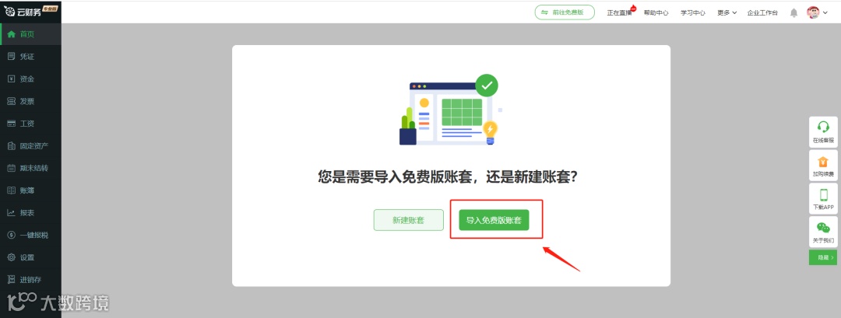Viewport: 841px width, 318px height.
Task: Open the 设置 gear icon
Action: (x=11, y=257)
